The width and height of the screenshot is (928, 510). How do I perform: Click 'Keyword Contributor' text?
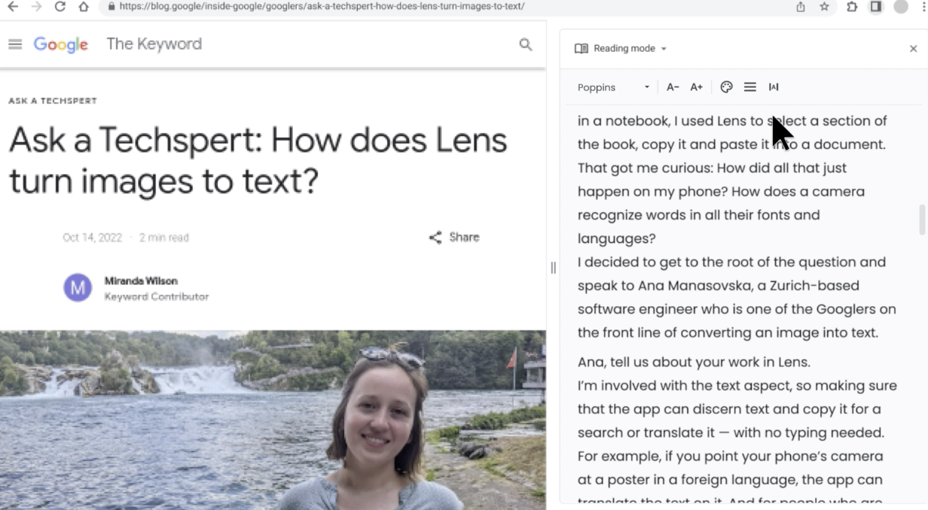click(x=157, y=296)
